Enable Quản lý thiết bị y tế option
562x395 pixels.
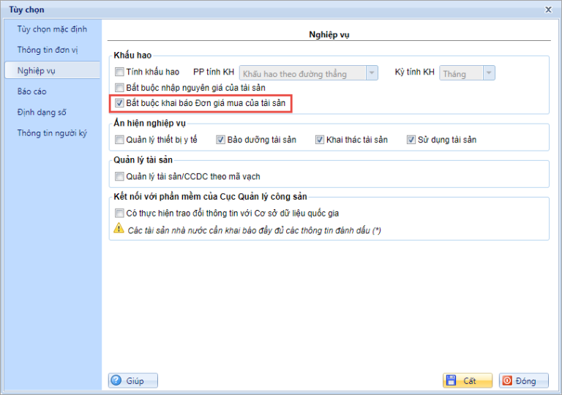120,139
